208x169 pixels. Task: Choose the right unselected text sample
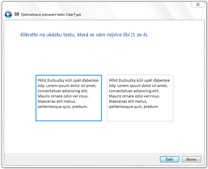[140, 98]
